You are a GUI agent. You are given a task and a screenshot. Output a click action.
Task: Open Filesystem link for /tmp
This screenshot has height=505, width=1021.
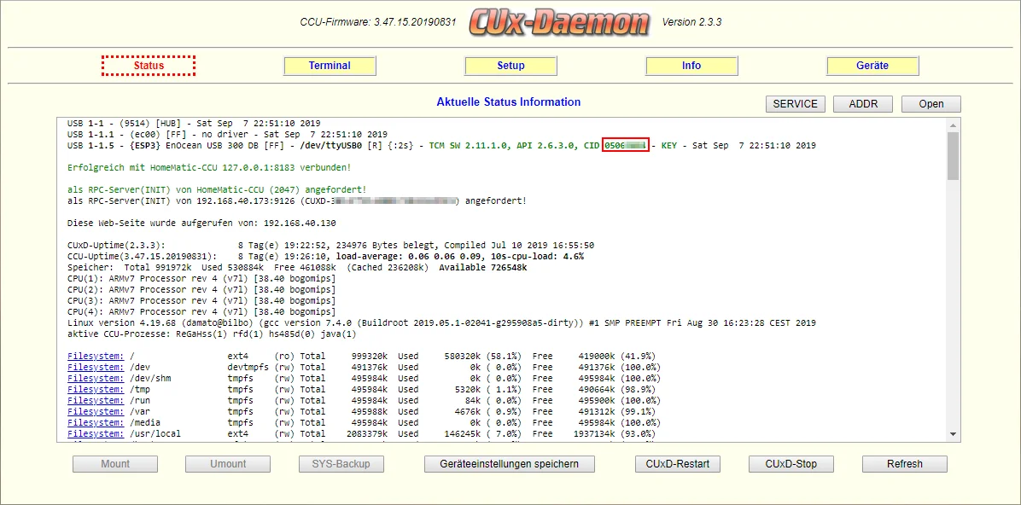click(x=96, y=389)
